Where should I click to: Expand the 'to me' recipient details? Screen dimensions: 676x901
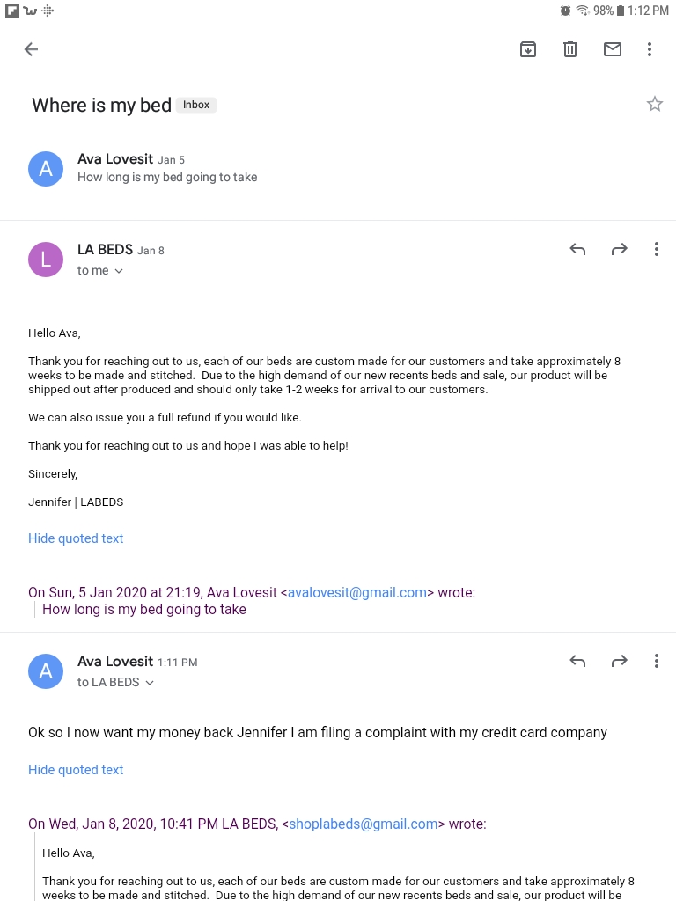point(100,271)
